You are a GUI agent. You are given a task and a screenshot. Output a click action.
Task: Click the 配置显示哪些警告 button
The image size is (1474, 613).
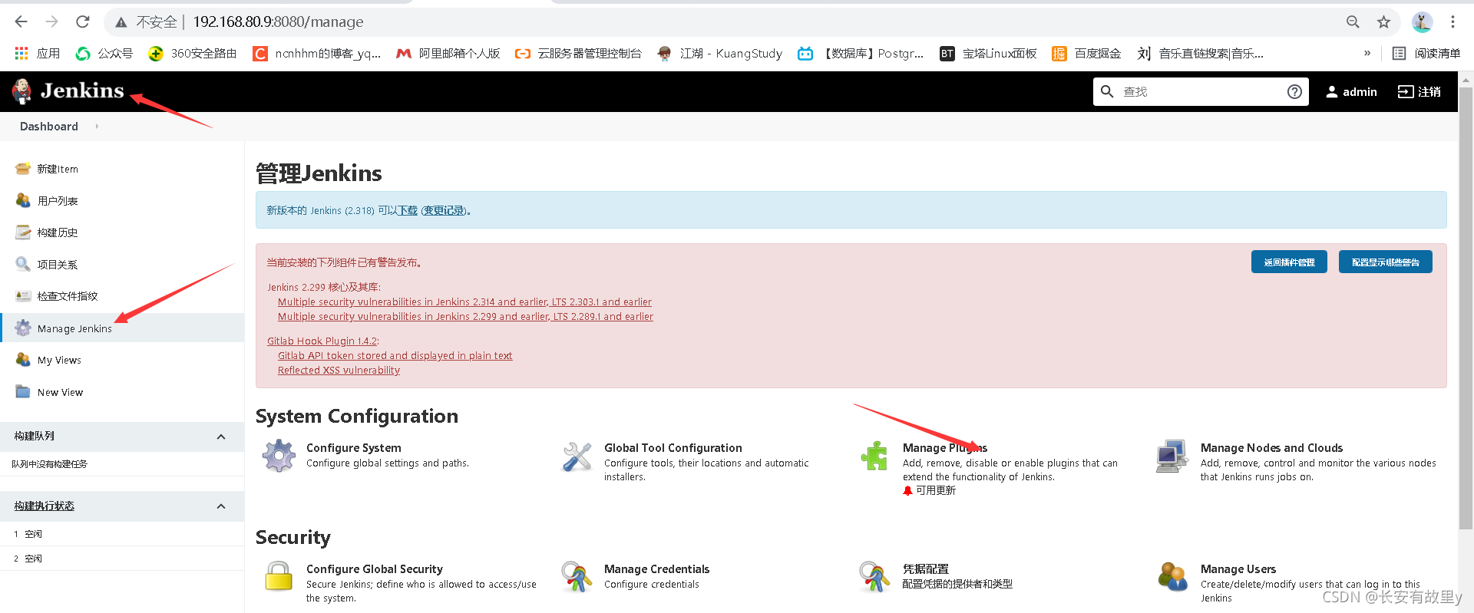[1386, 262]
